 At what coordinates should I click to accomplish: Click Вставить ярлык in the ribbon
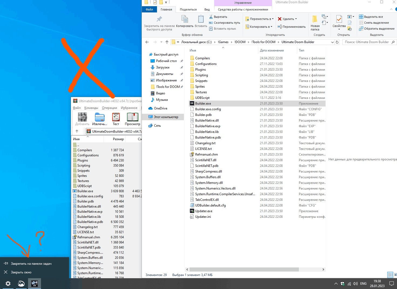pyautogui.click(x=223, y=29)
